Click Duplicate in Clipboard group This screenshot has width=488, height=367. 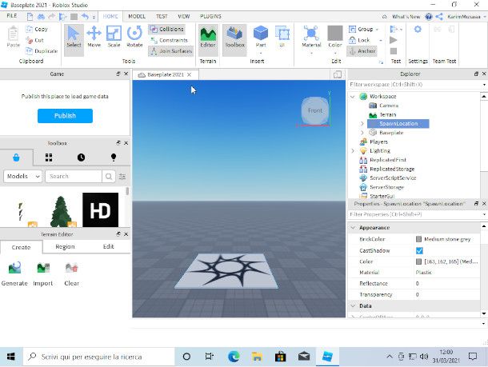click(x=42, y=50)
